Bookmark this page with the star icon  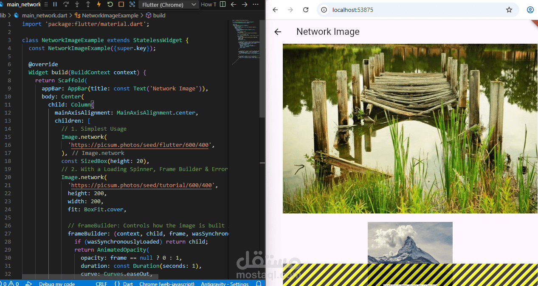click(509, 10)
